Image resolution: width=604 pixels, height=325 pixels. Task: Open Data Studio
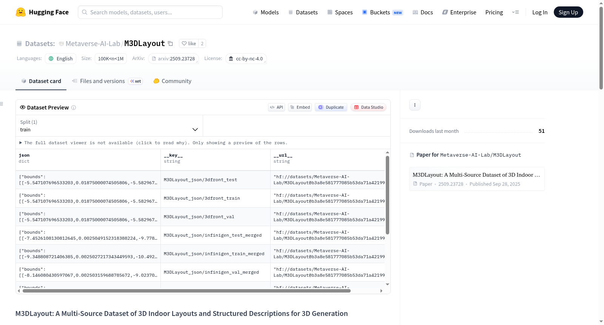point(368,107)
